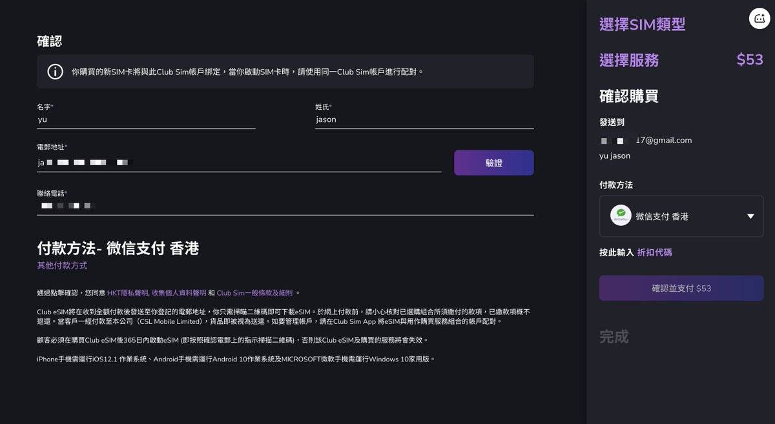
Task: Click the WeChat Pay logo icon
Action: coord(621,216)
